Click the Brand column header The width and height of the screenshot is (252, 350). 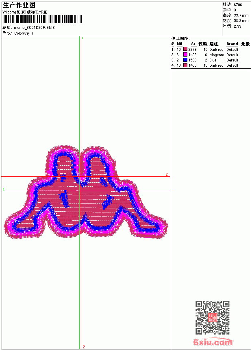[232, 44]
